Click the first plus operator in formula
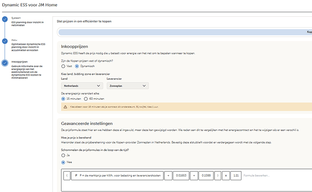Viewport: 312px width, 192px height. [168, 176]
